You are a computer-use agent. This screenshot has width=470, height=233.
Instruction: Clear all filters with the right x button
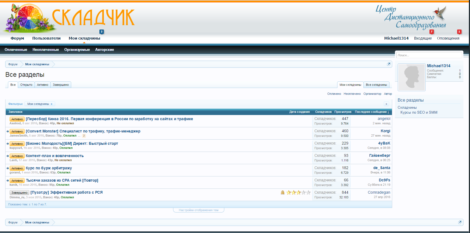(x=386, y=104)
